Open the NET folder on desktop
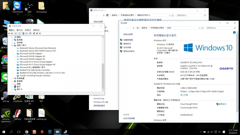The image size is (240, 135). (x=41, y=99)
